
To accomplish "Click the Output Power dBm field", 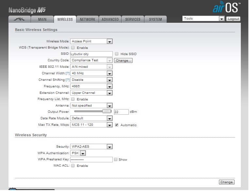I will 121,112.
